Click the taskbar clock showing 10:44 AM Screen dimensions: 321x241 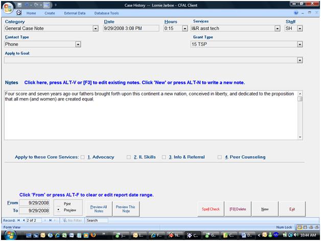pyautogui.click(x=308, y=235)
